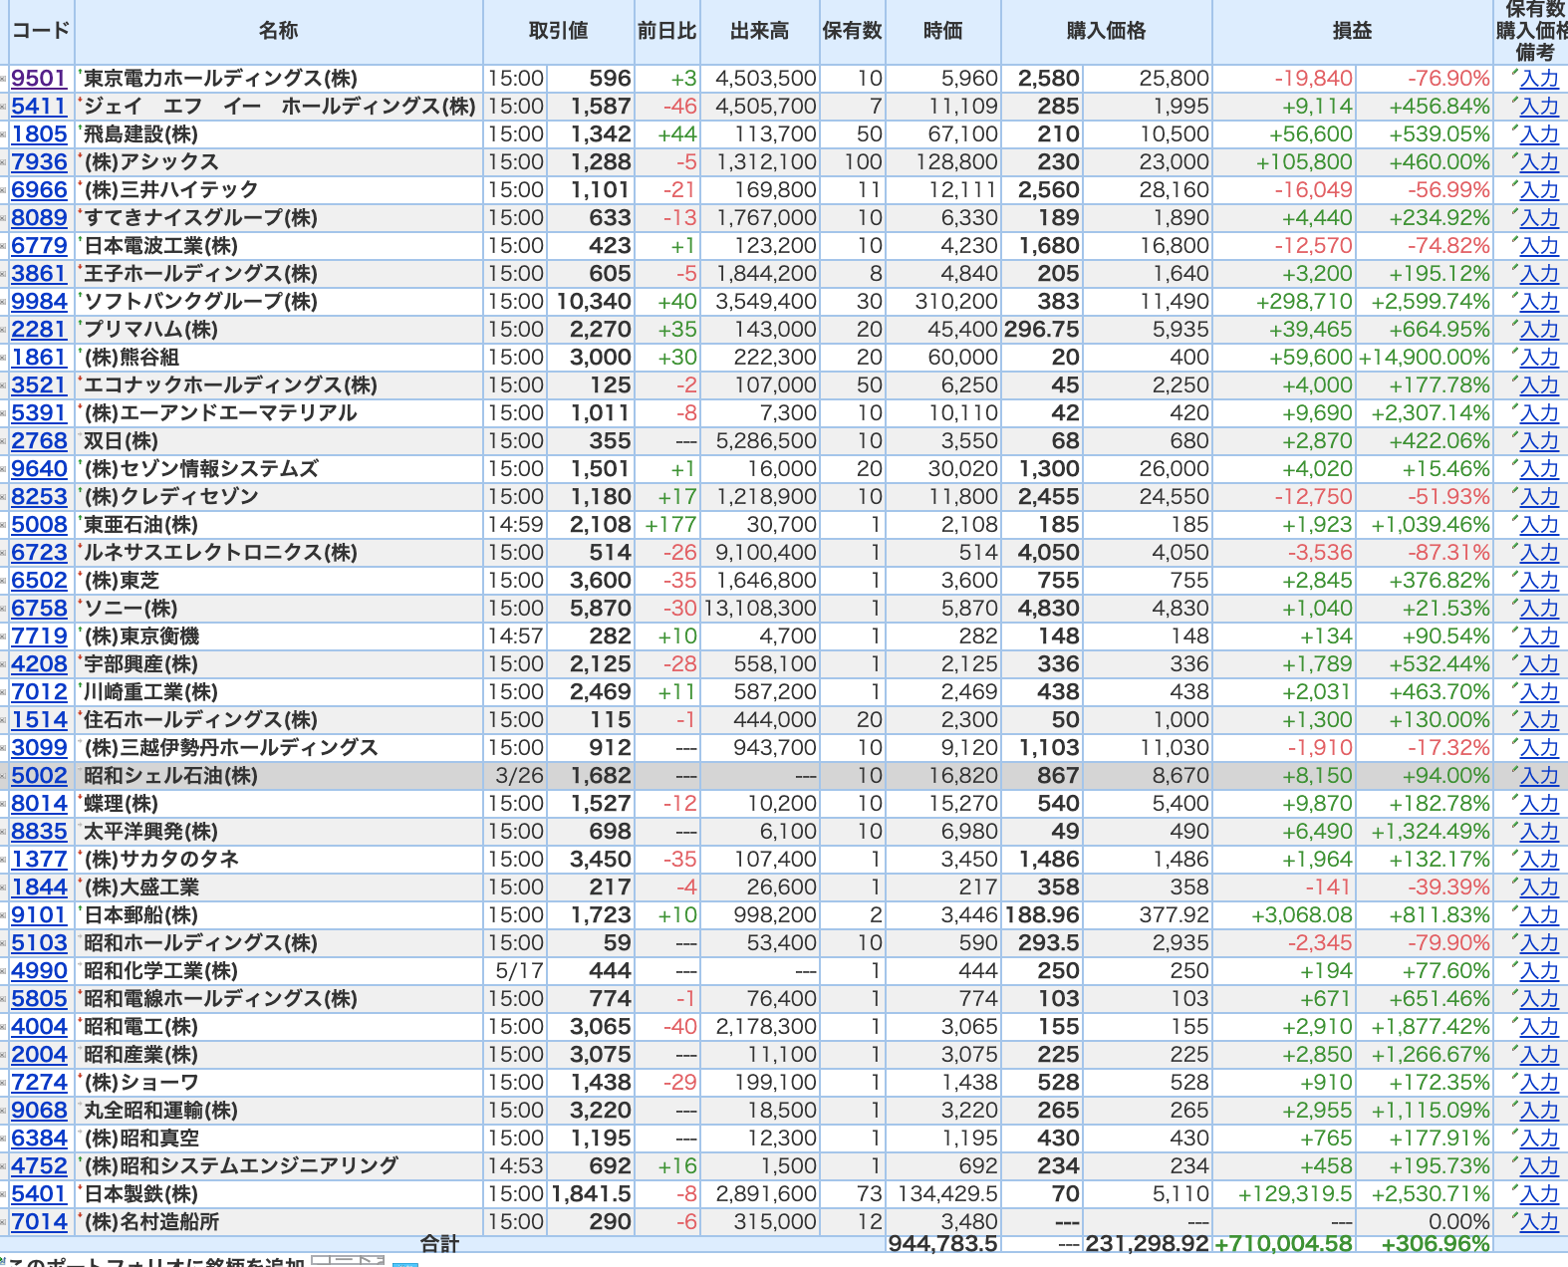Click profit percentage +14,900.00%
This screenshot has height=1267, width=1568.
[1424, 358]
